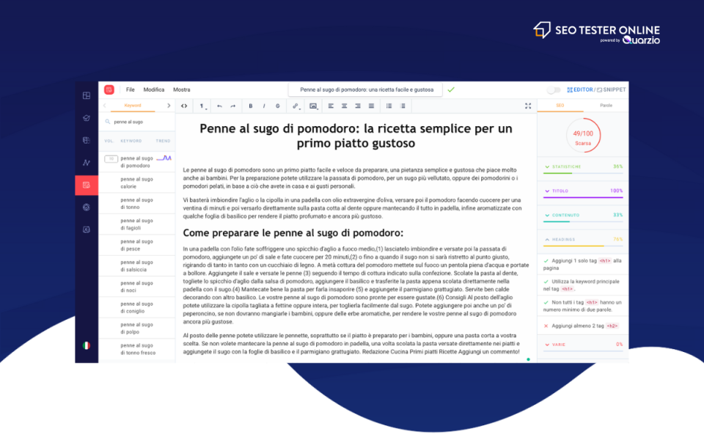Expand the Contenuto section
The image size is (704, 440).
pyautogui.click(x=583, y=215)
